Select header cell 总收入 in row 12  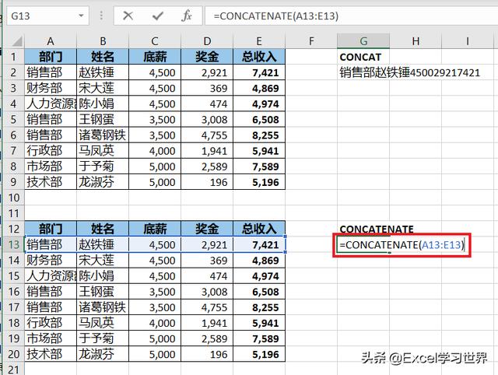click(259, 229)
